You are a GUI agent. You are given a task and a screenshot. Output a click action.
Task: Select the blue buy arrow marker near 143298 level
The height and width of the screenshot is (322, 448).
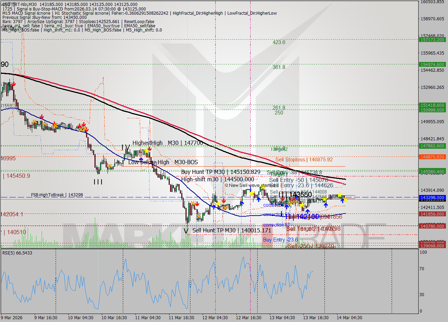click(342, 202)
